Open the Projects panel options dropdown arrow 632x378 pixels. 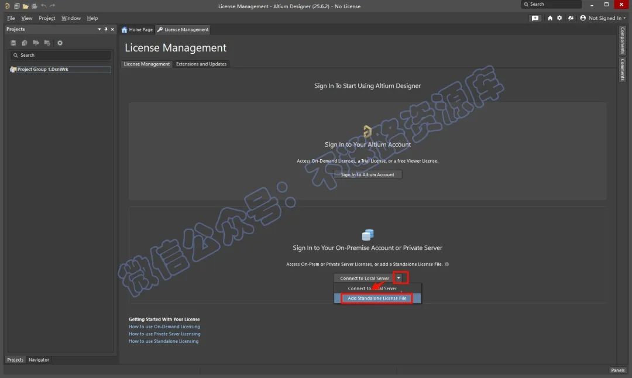click(99, 29)
